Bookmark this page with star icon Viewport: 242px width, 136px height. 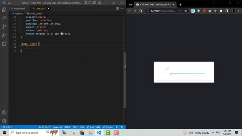186,11
